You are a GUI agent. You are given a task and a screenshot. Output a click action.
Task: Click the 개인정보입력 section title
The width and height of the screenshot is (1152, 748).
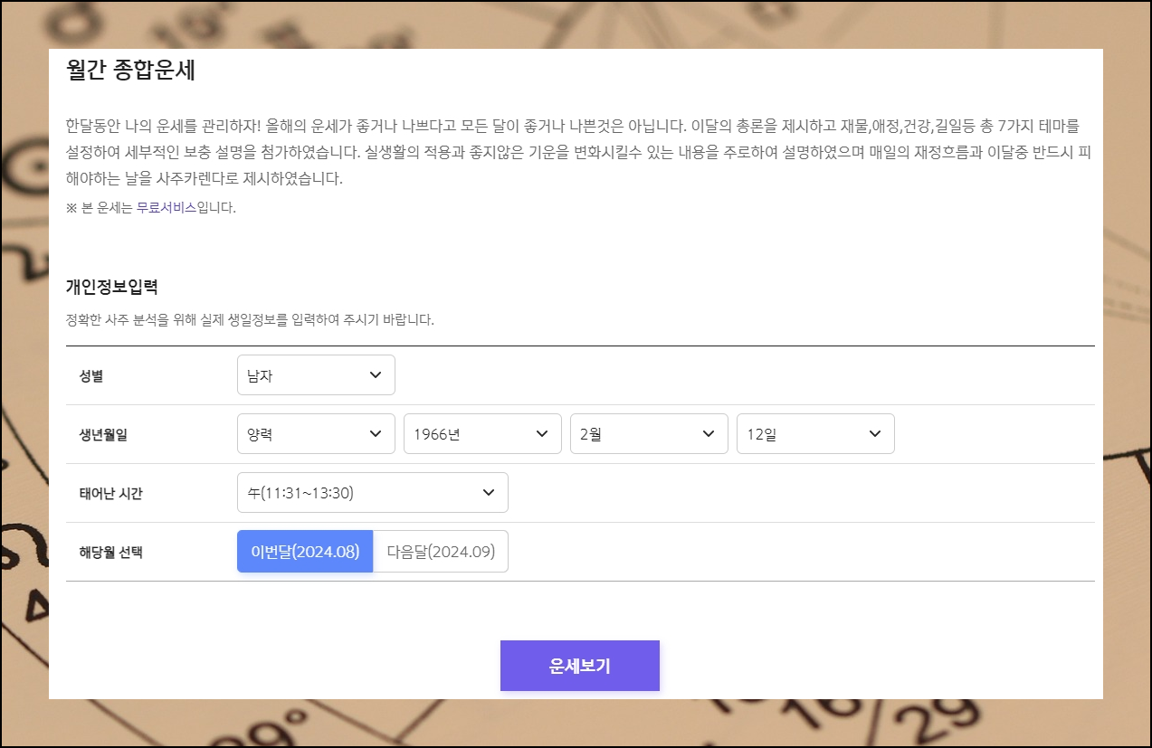[112, 288]
